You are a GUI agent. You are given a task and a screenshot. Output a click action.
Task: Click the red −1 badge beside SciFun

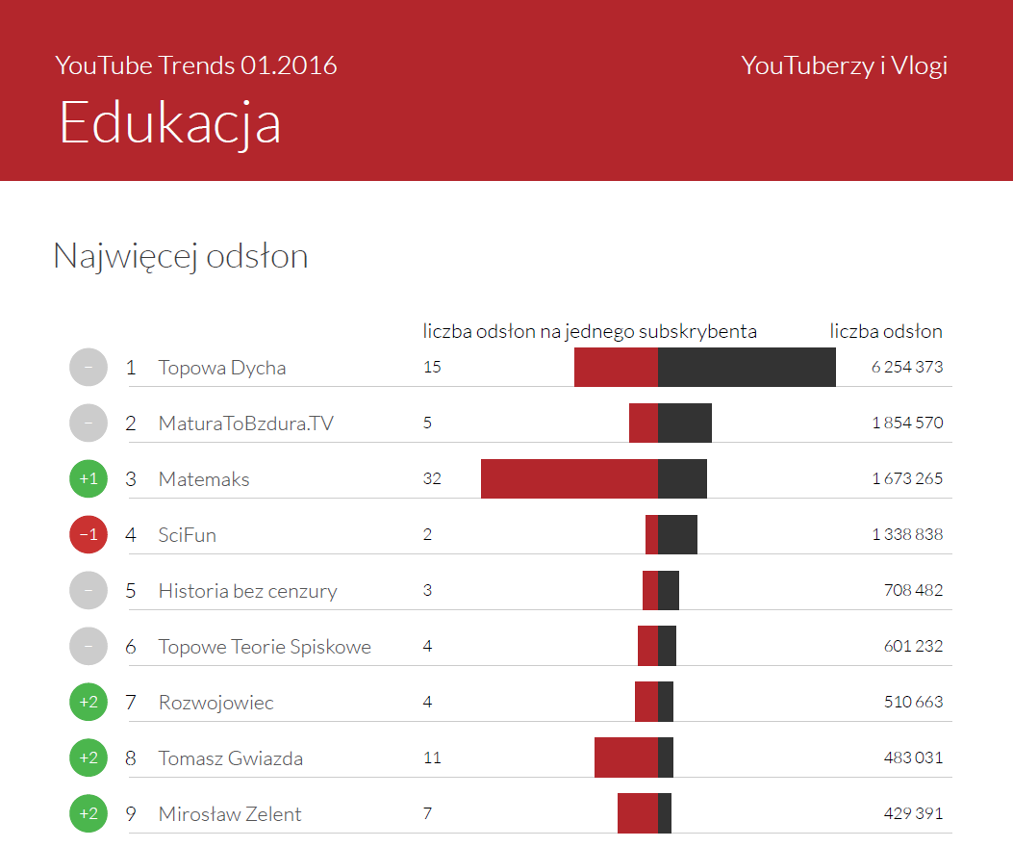click(89, 534)
